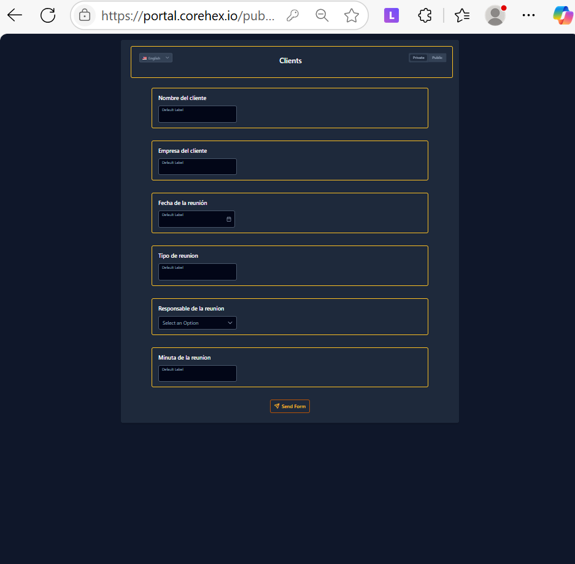Click the zoom-out magnifier in address bar
Image resolution: width=575 pixels, height=564 pixels.
pos(322,15)
